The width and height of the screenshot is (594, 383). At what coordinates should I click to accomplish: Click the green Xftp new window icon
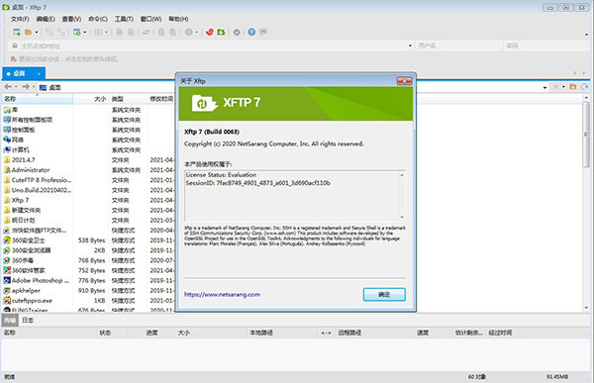click(221, 33)
